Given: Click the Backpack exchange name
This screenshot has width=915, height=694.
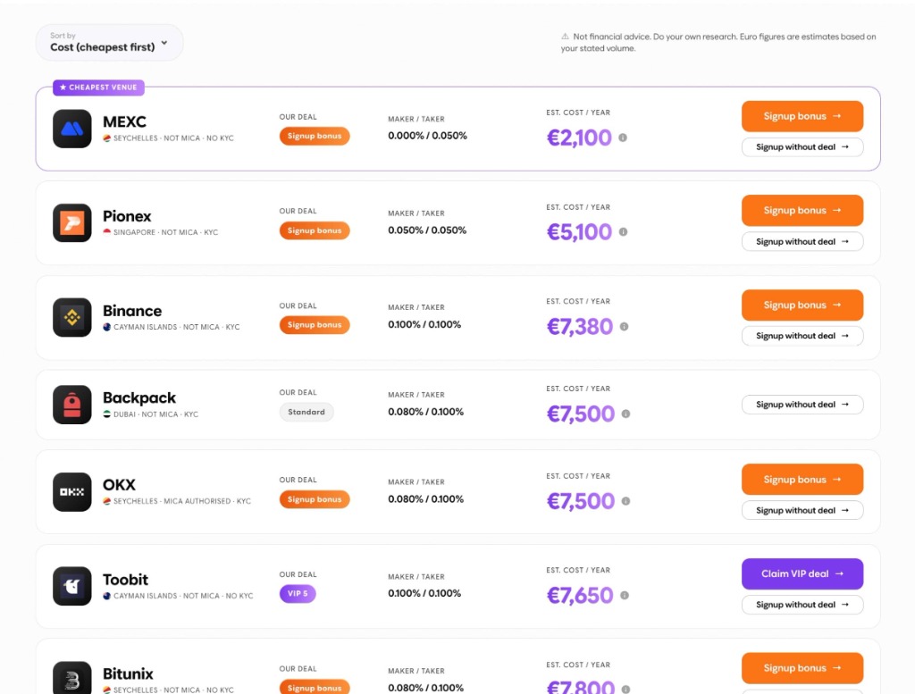Looking at the screenshot, I should click(x=139, y=397).
